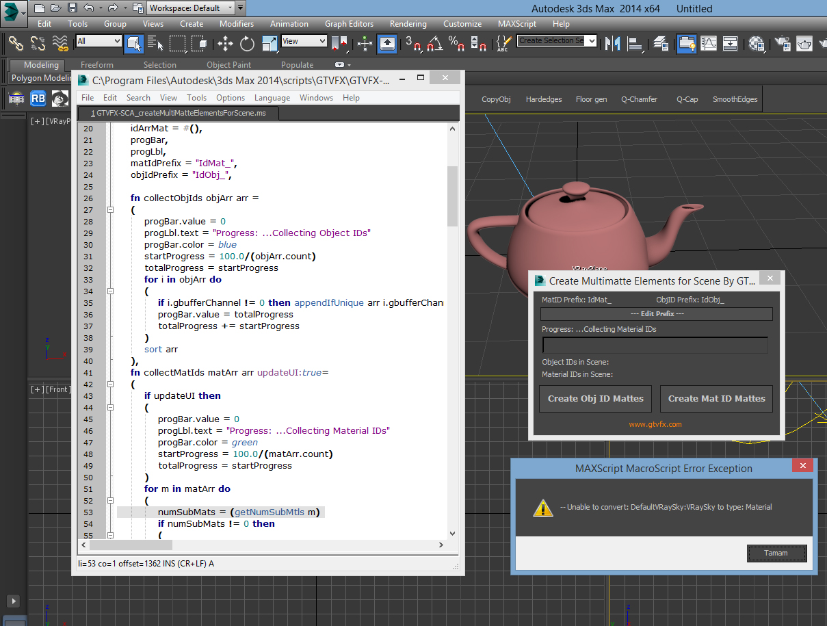Select the Bind to Space Warp tool
Image resolution: width=827 pixels, height=626 pixels.
60,44
